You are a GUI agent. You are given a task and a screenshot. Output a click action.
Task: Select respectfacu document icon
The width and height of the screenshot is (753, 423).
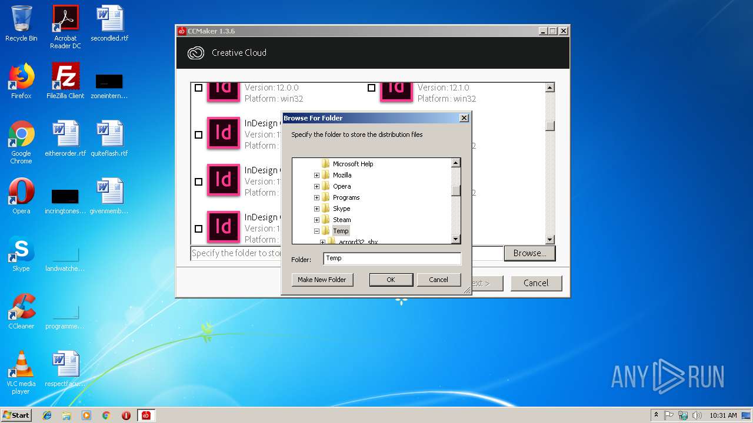tap(65, 369)
